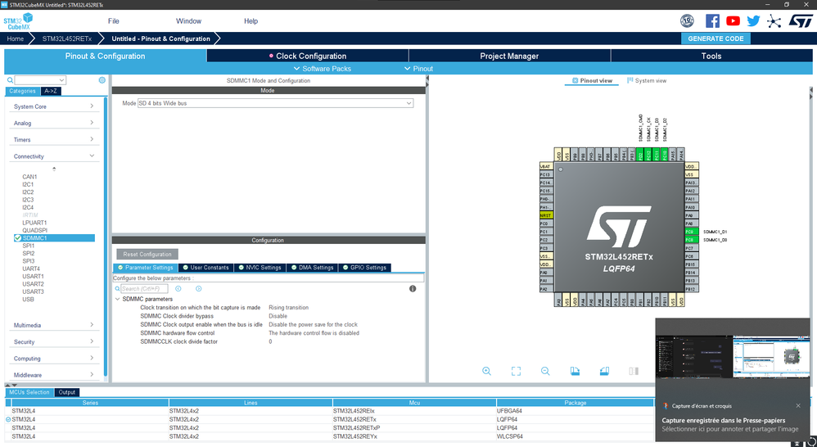Switch to System view

coord(647,81)
